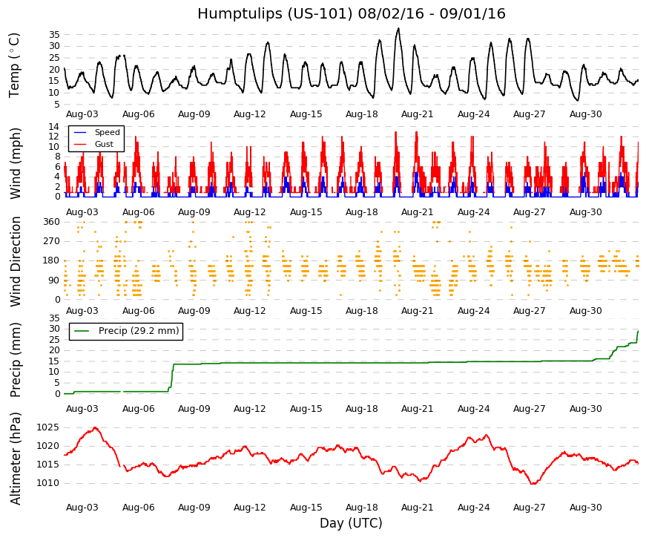Click Aug-30 label under altimeter chart
Screen dimensions: 646x538
pyautogui.click(x=585, y=508)
